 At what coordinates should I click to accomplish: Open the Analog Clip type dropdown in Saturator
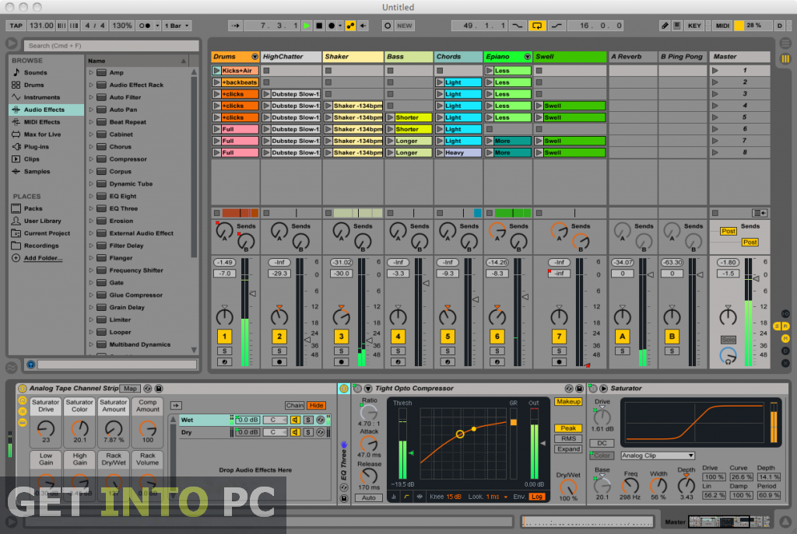pyautogui.click(x=657, y=455)
